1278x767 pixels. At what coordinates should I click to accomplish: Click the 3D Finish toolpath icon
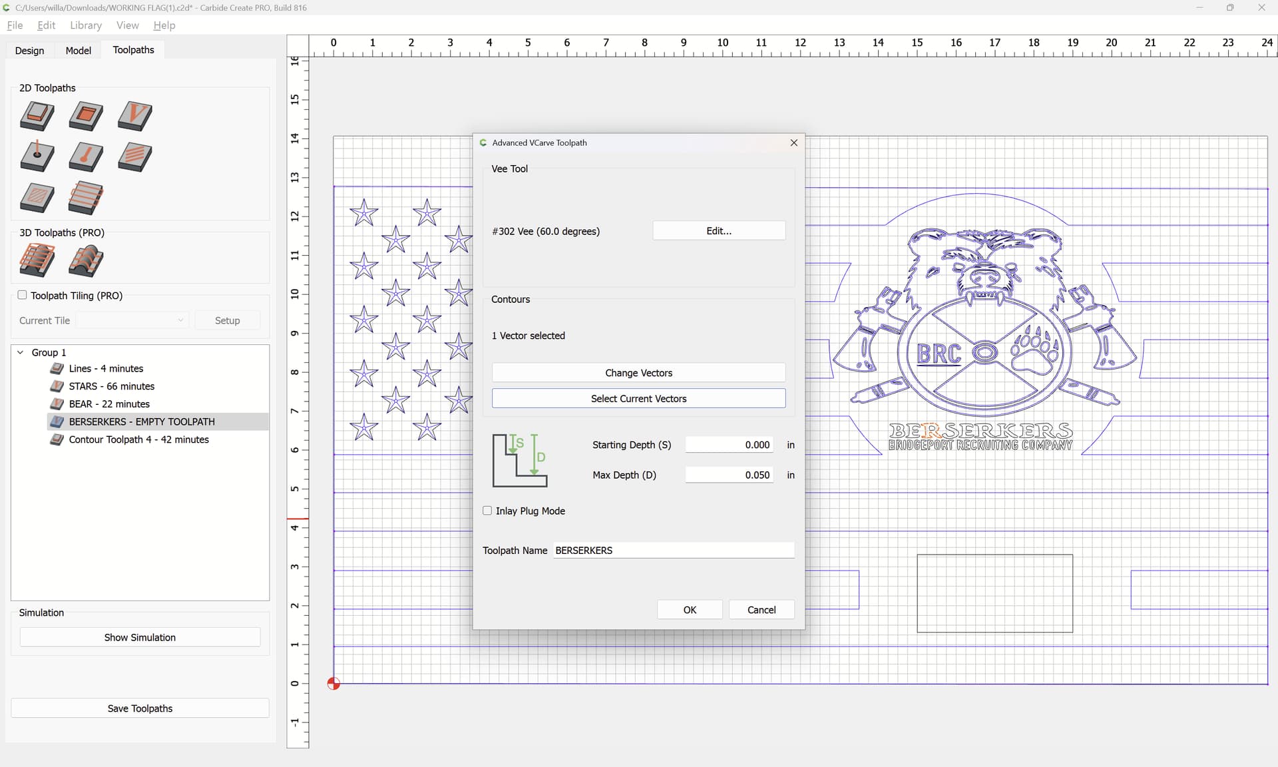[86, 260]
